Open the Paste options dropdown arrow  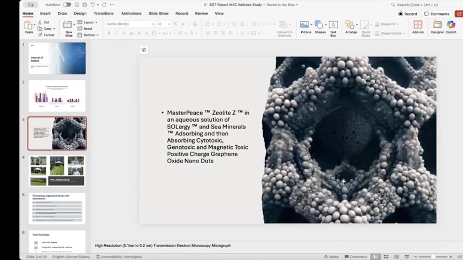35,25
